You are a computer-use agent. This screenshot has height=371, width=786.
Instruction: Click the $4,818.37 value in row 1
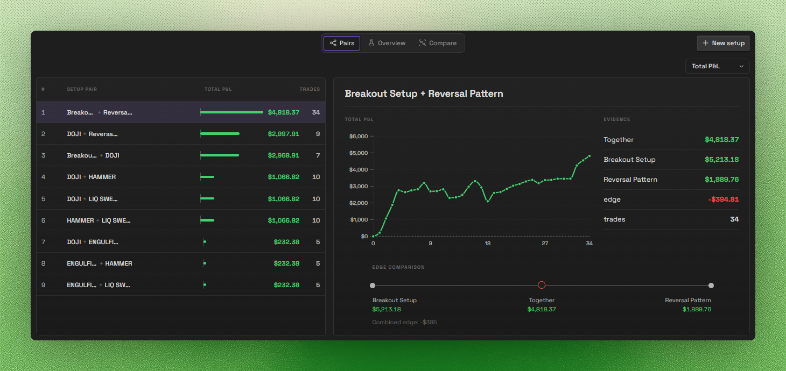284,112
